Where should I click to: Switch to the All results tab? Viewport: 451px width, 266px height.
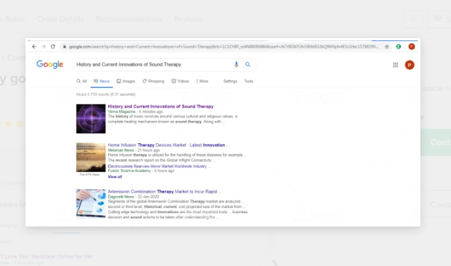click(x=82, y=81)
